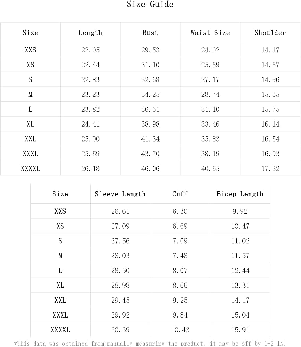Select the XXXL label in the bottom table
This screenshot has height=347, width=301.
pyautogui.click(x=60, y=315)
